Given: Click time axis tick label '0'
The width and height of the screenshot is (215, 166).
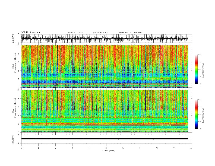Looking at the screenshot, I should (21, 148).
